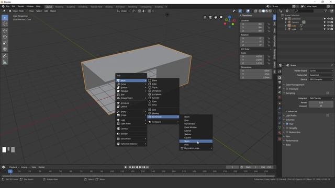Expand the Performance panel
This screenshot has width=335, height=188.
292,140
